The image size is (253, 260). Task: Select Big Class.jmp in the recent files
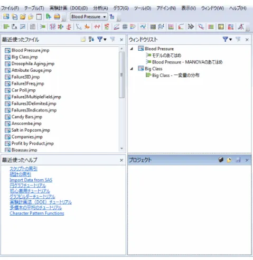pos(25,57)
